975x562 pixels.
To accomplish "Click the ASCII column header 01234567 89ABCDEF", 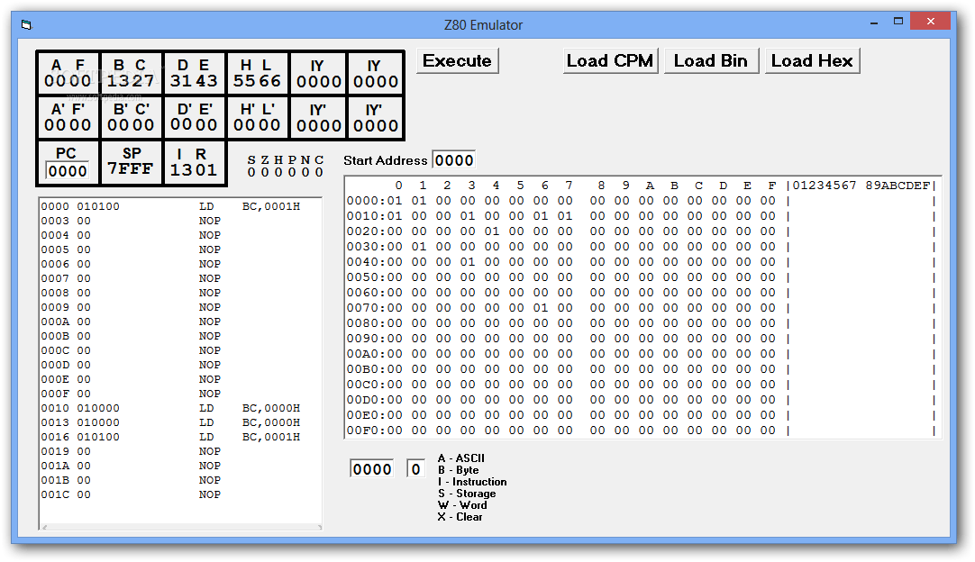I will (861, 186).
